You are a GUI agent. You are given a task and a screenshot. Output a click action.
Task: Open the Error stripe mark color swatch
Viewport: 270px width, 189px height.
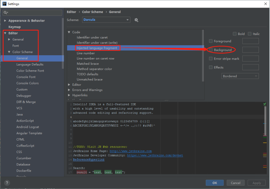250,59
